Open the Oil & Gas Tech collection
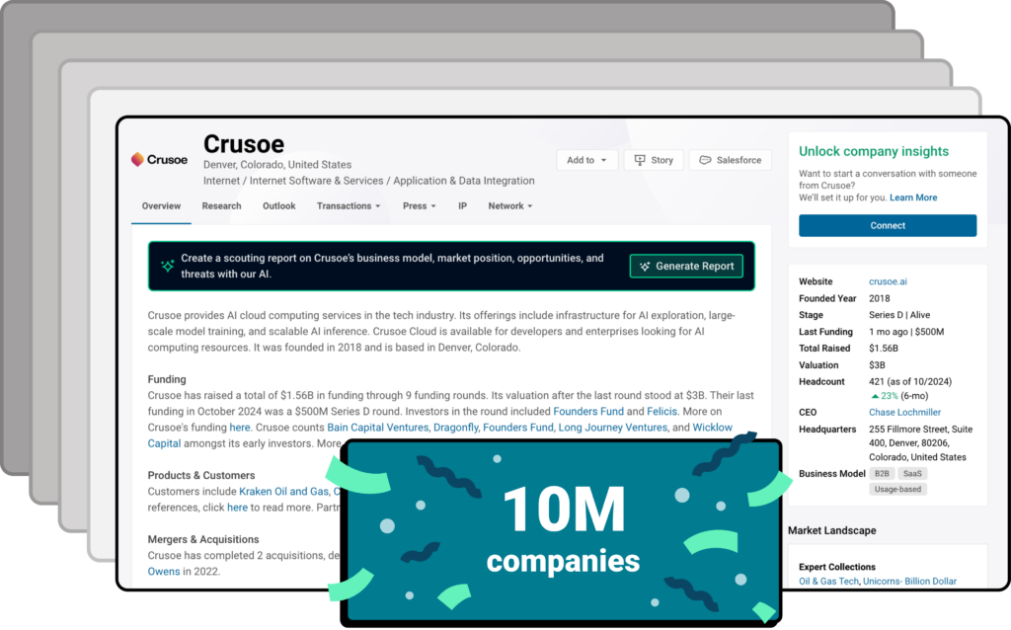The width and height of the screenshot is (1011, 630). [x=828, y=582]
